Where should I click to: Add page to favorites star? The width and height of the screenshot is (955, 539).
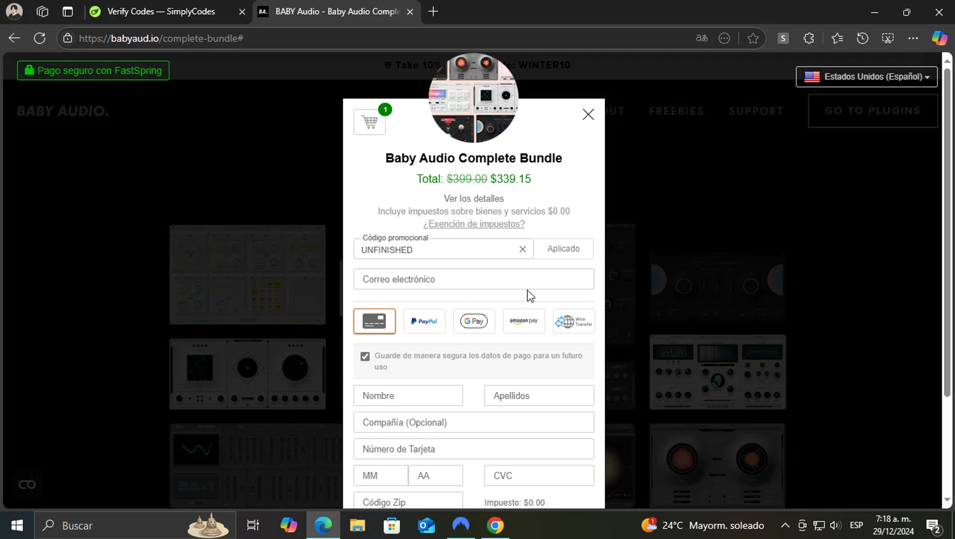pos(753,38)
